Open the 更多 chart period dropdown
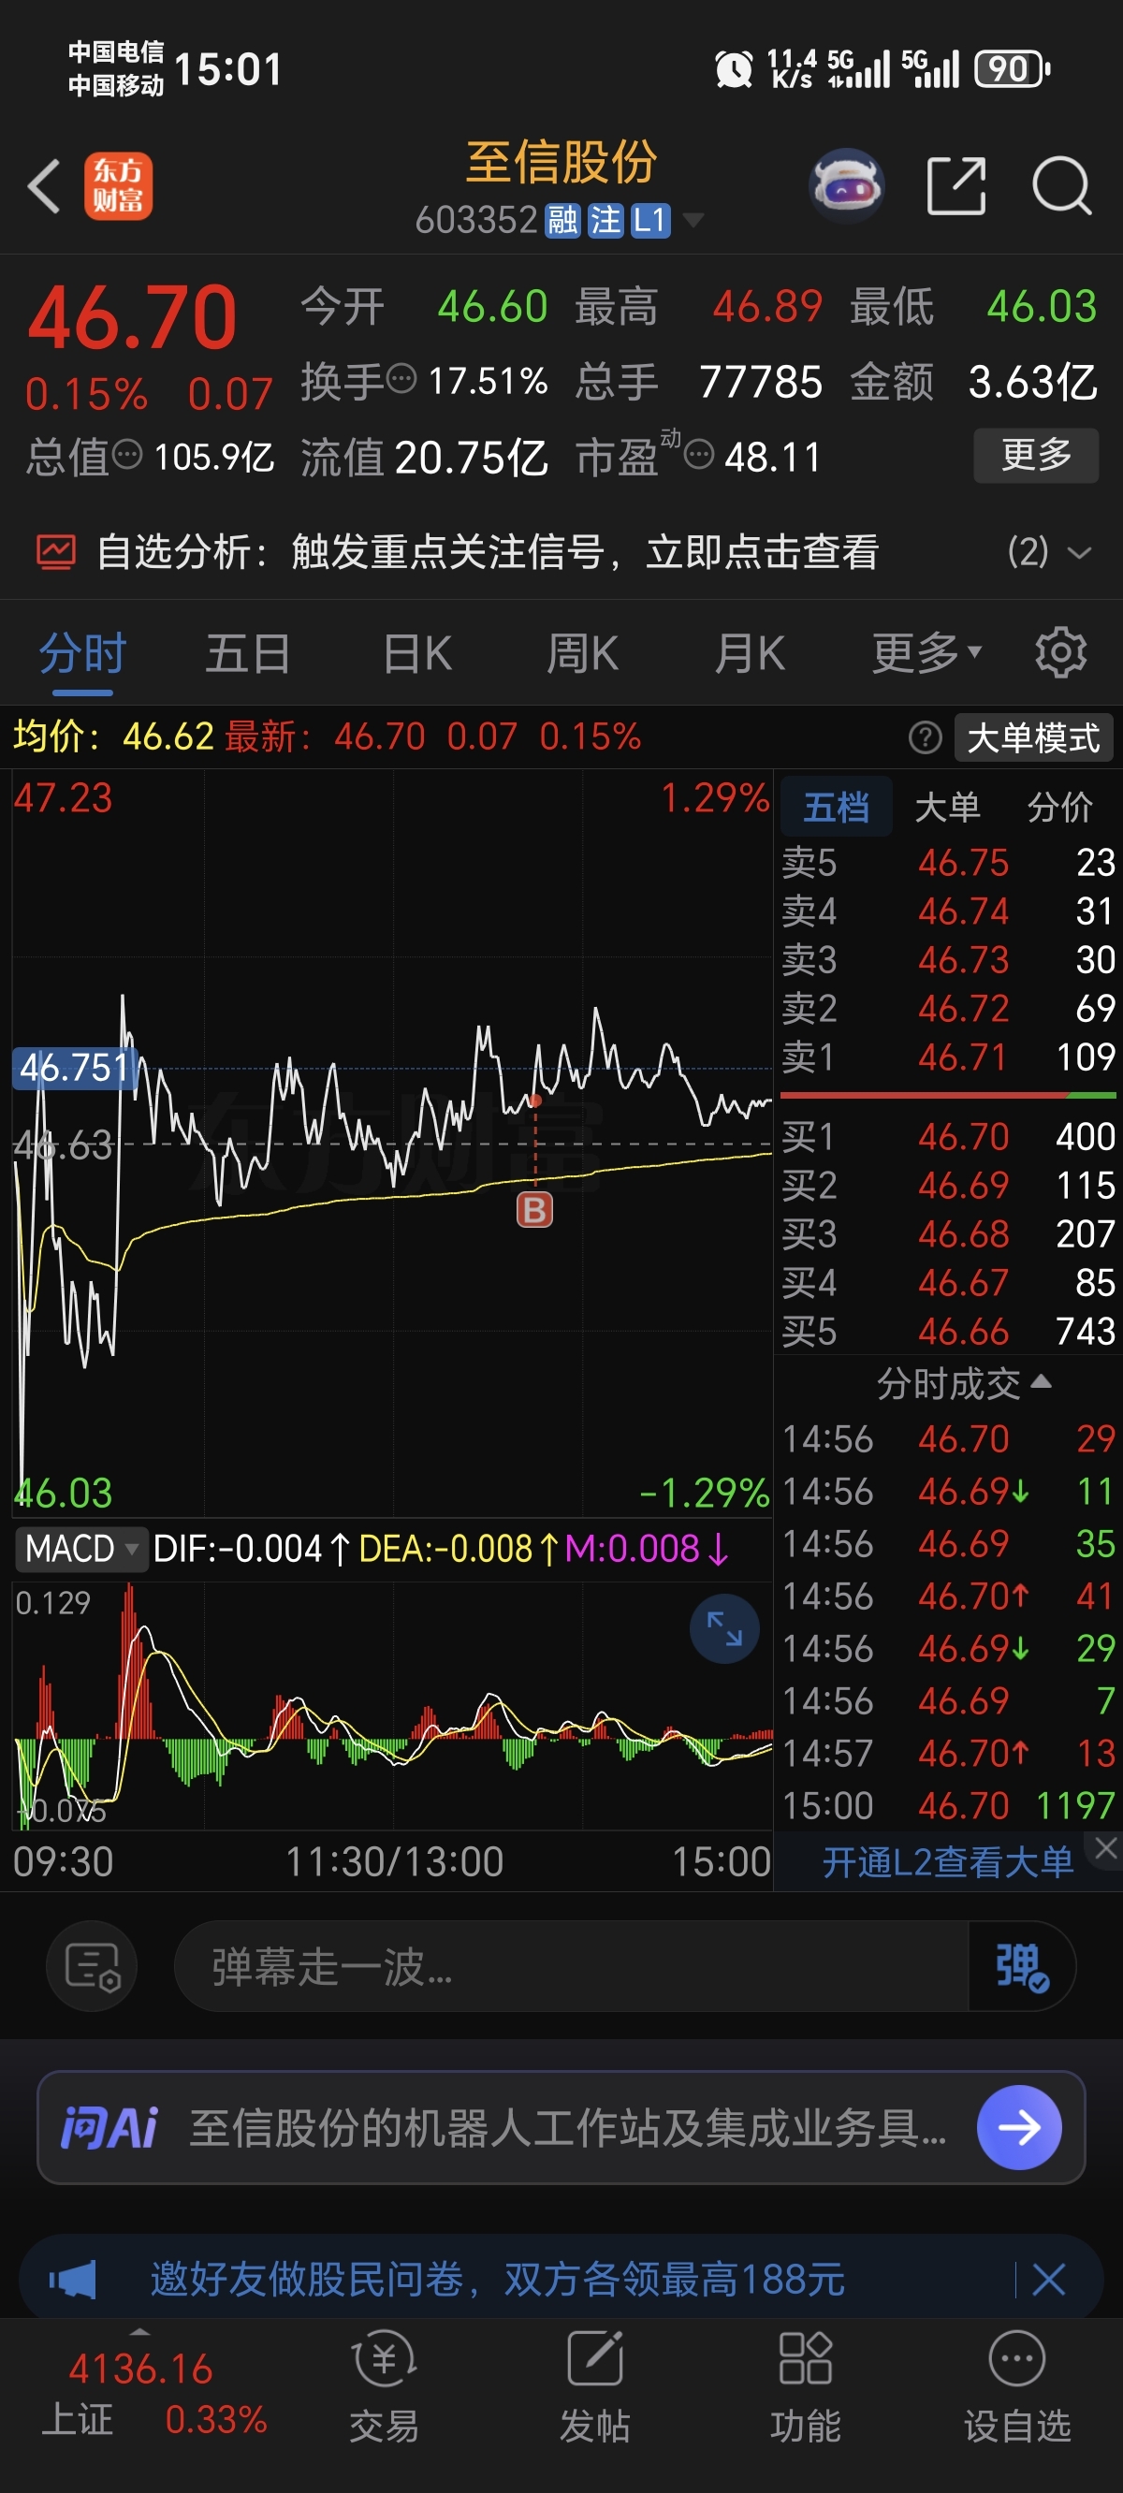 pyautogui.click(x=926, y=653)
